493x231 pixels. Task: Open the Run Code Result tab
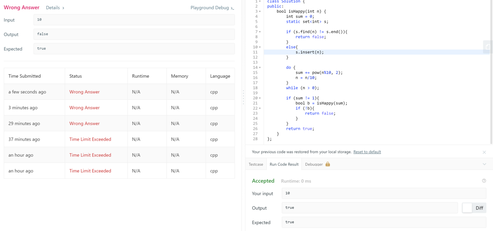coord(284,164)
